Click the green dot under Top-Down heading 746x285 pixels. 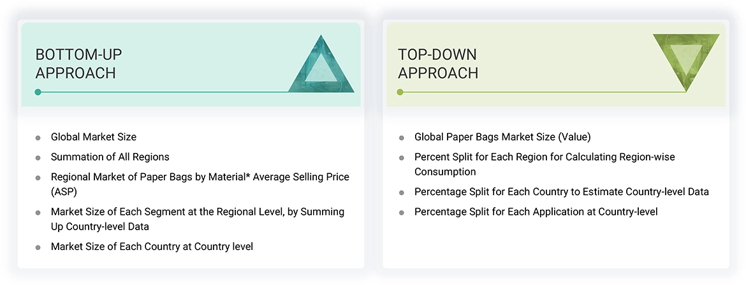pos(400,92)
